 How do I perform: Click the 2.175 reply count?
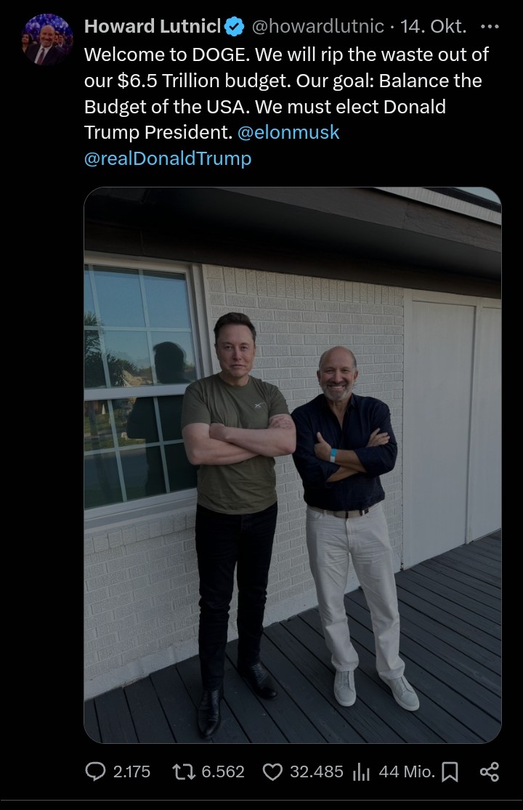131,771
